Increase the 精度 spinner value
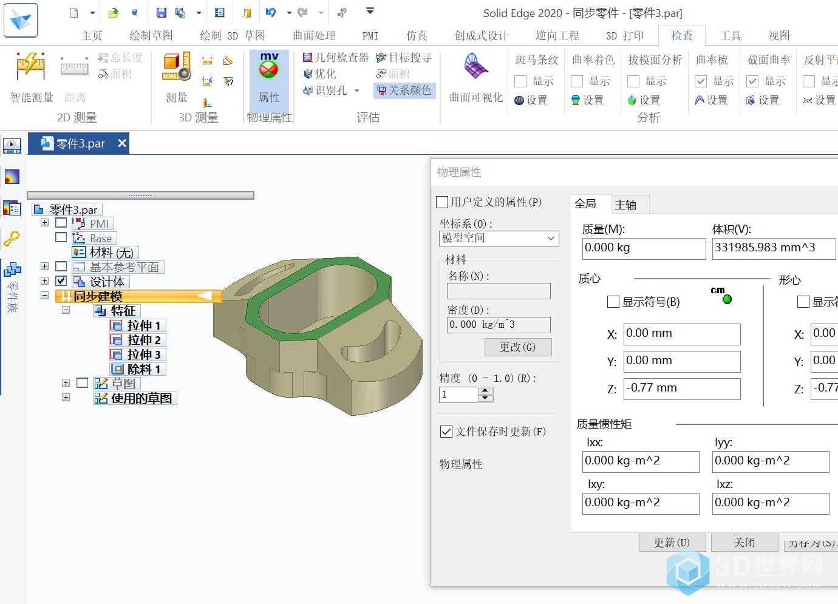The height and width of the screenshot is (604, 838). point(485,391)
